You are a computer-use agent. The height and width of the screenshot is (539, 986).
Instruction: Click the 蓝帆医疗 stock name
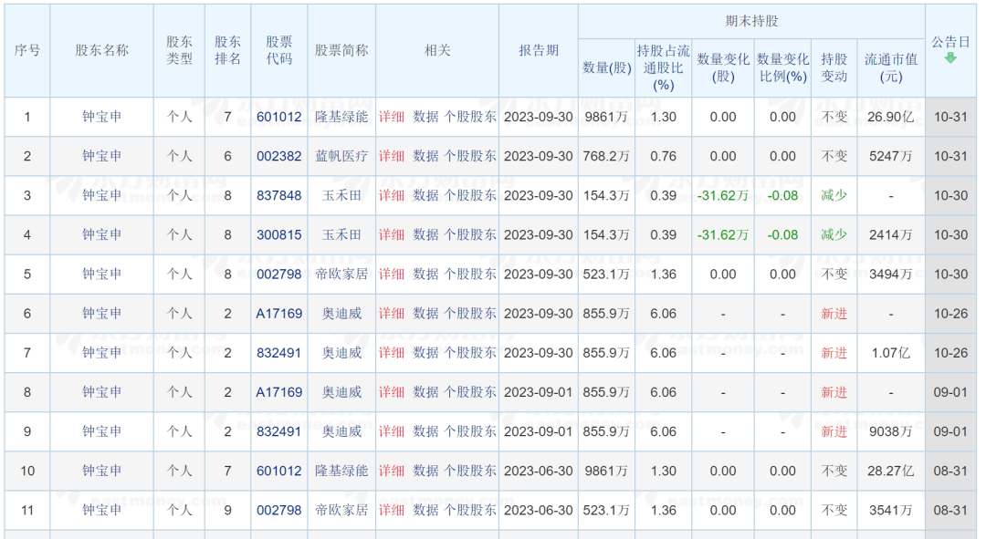coord(341,156)
